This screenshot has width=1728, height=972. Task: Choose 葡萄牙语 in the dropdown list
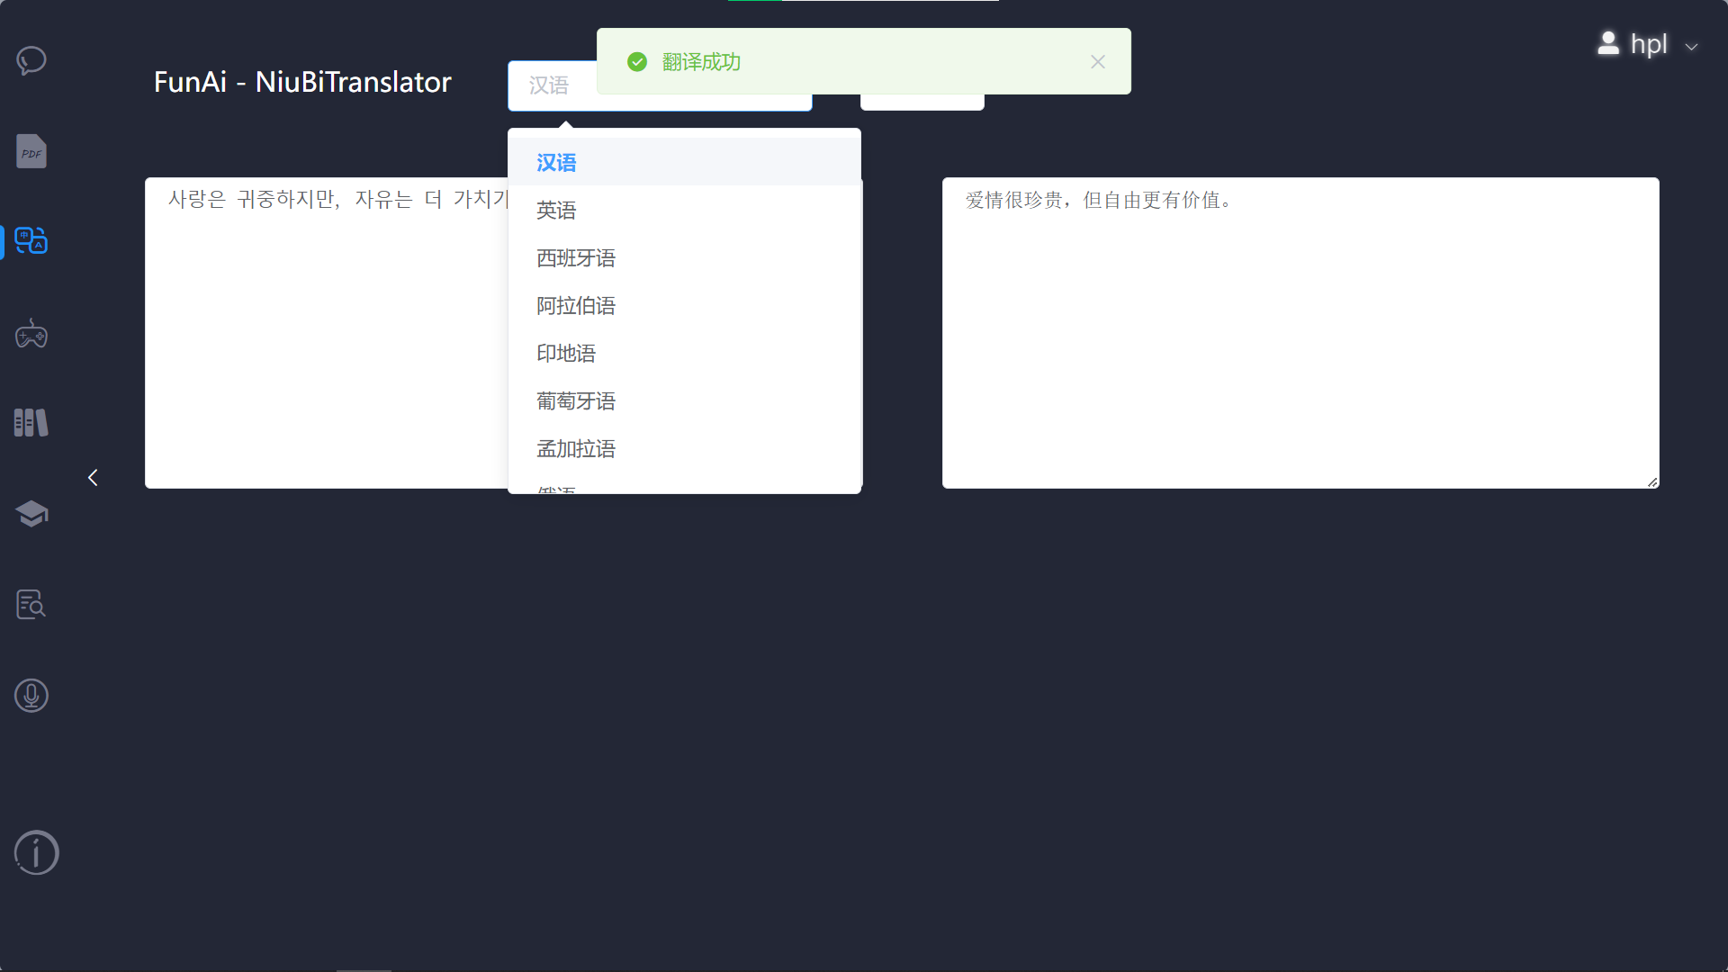(x=576, y=401)
